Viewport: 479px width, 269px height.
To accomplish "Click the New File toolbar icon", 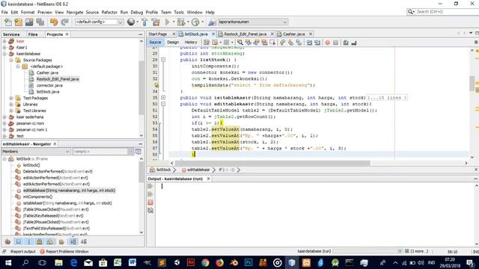I will tap(8, 22).
